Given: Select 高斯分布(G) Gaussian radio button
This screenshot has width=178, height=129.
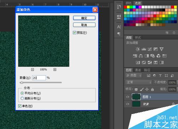Looking at the screenshot, I should 22,98.
